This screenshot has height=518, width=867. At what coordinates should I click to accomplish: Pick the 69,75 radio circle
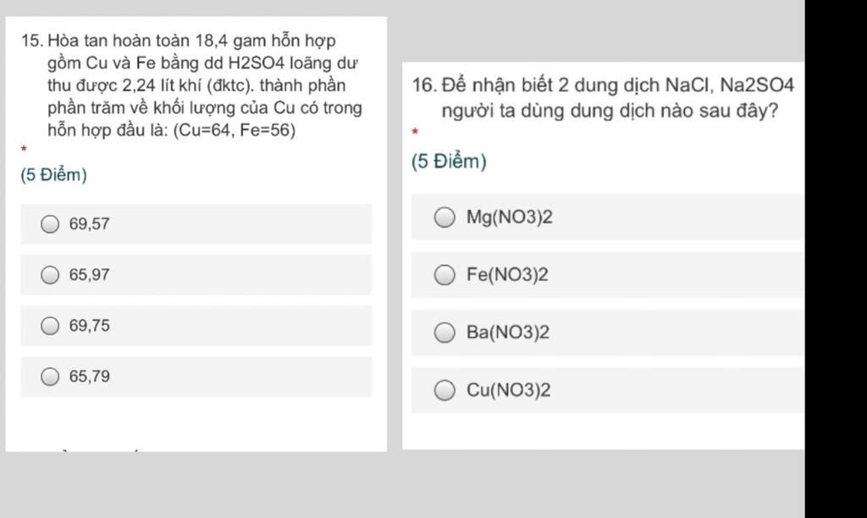50,326
